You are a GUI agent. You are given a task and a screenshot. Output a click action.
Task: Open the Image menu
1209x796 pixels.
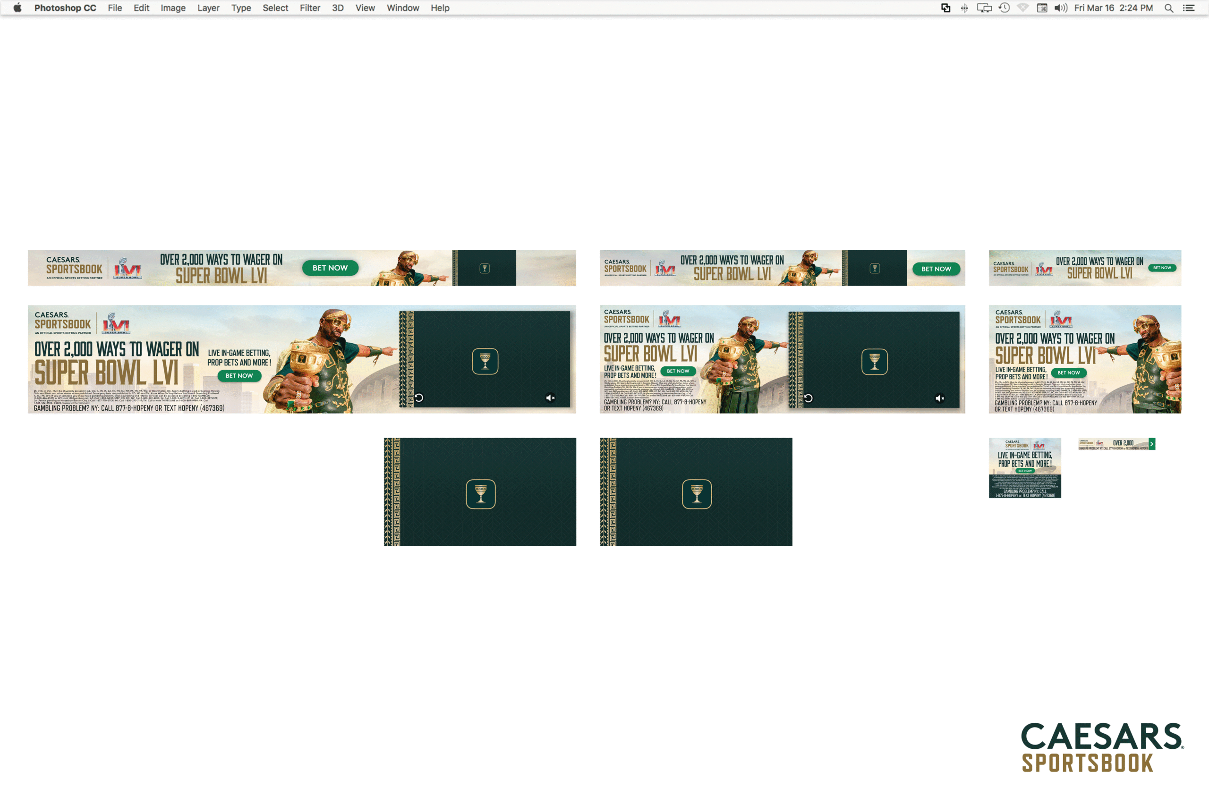[x=173, y=8]
